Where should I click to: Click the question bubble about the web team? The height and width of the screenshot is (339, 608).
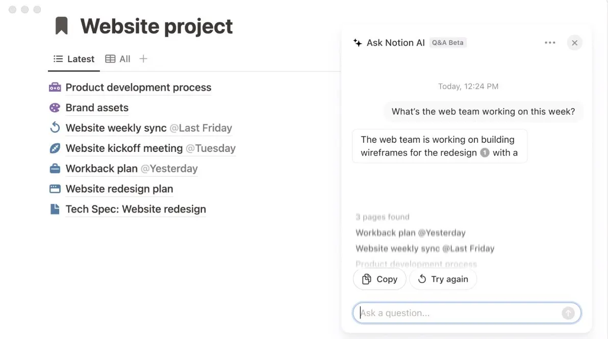[483, 112]
